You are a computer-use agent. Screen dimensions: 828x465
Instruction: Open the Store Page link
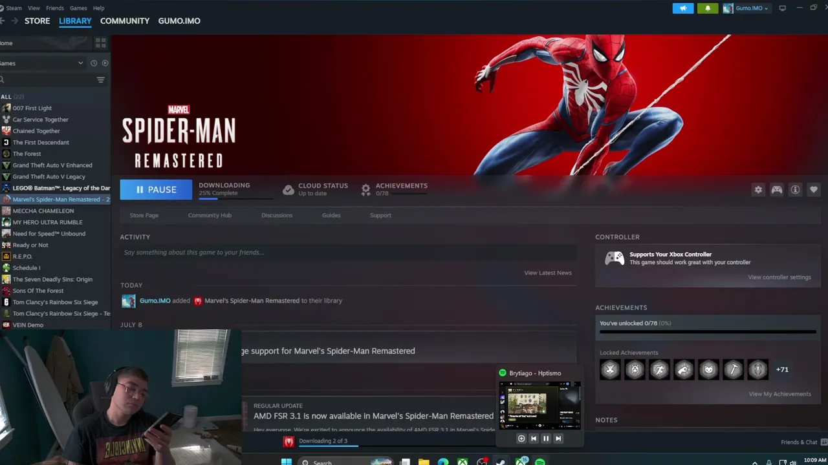pyautogui.click(x=144, y=215)
